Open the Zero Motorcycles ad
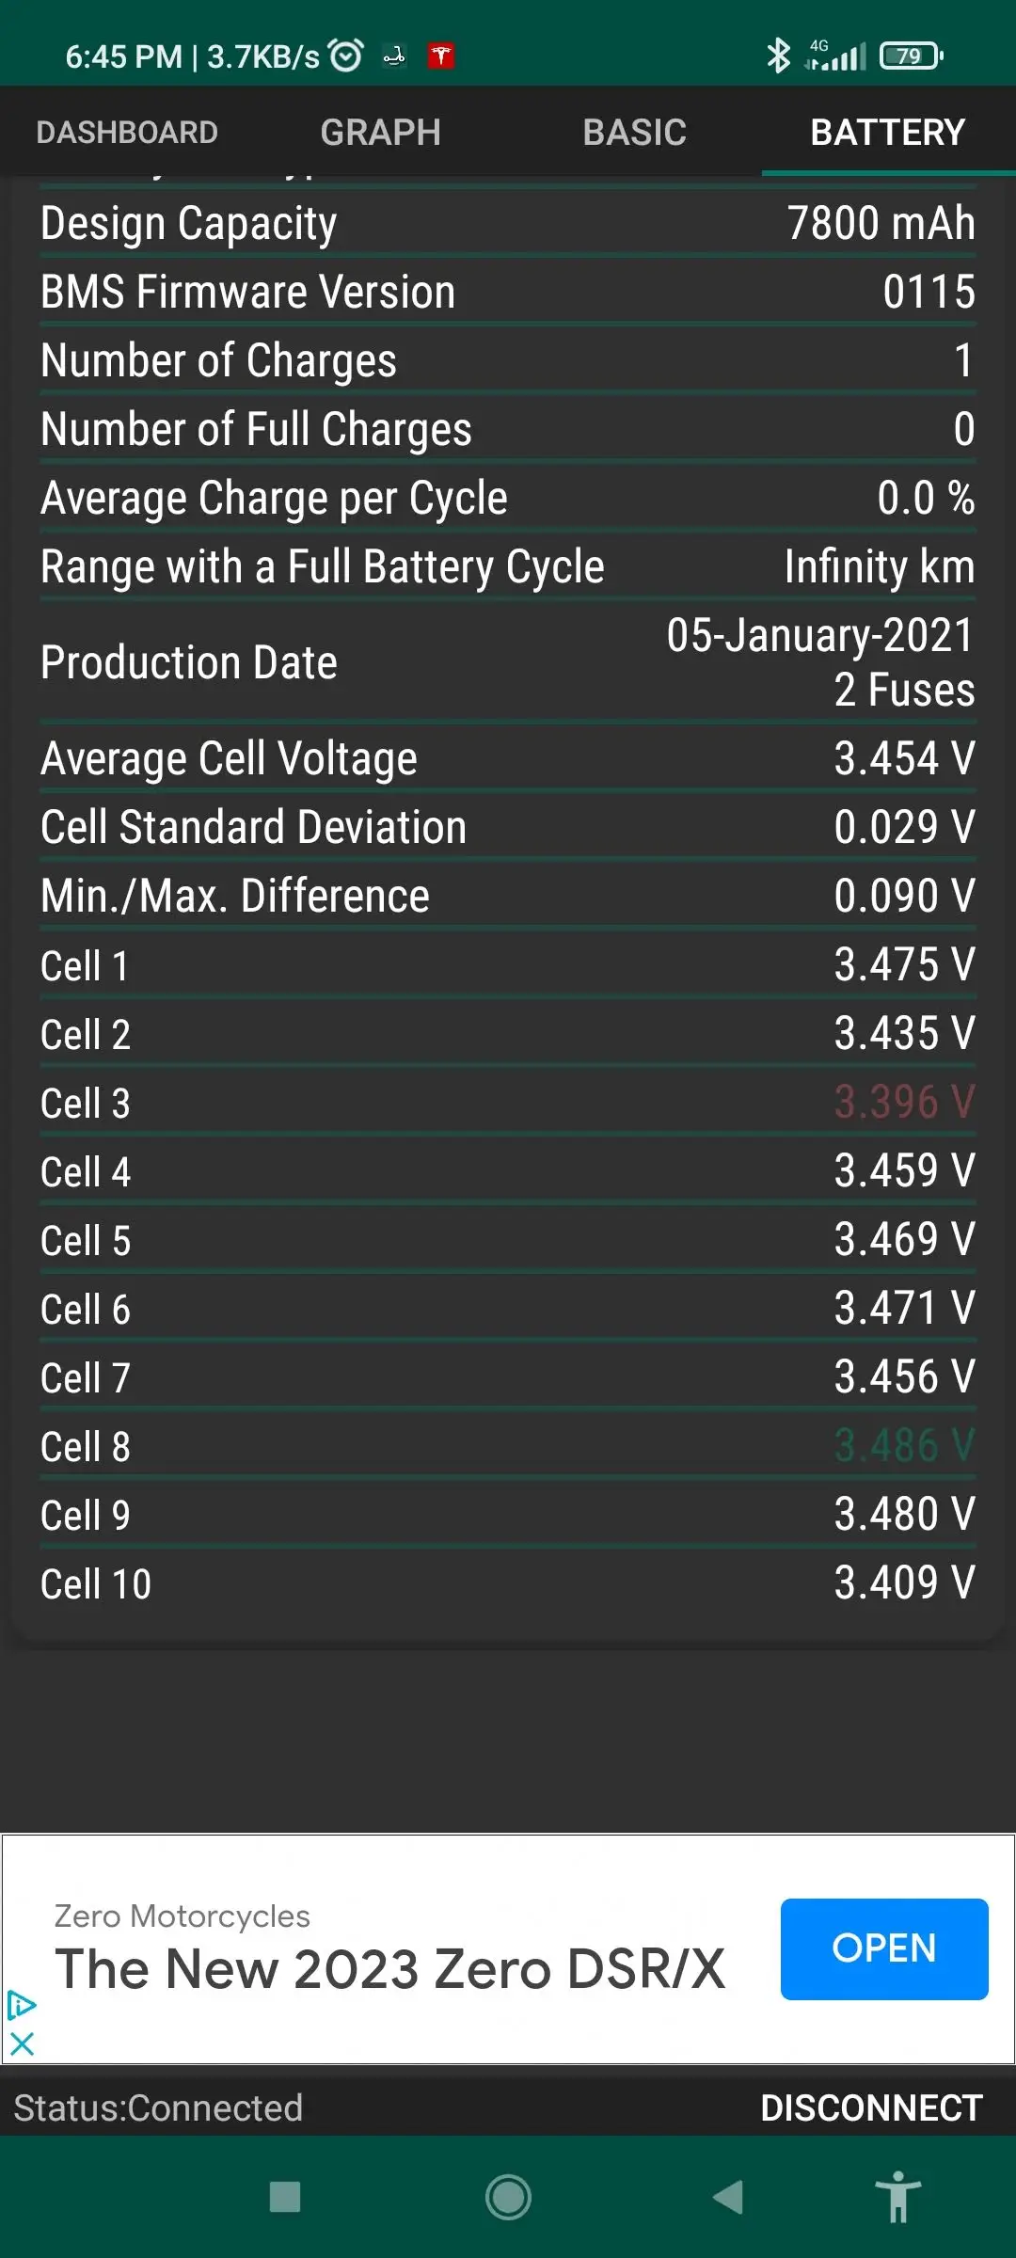The image size is (1016, 2258). 883,1948
